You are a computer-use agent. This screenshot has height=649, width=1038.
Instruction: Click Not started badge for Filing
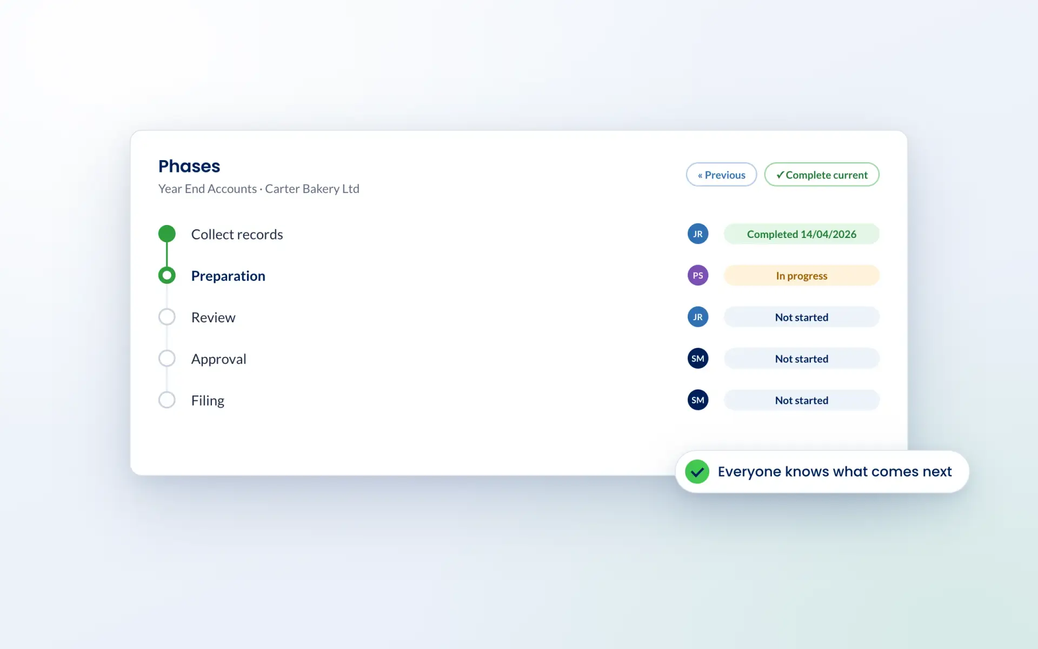(x=802, y=400)
